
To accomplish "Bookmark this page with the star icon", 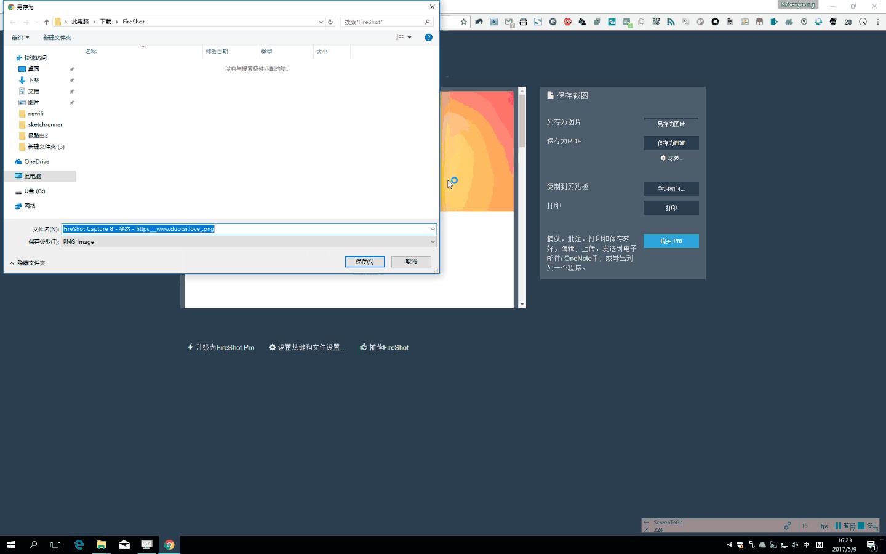I will pos(464,22).
